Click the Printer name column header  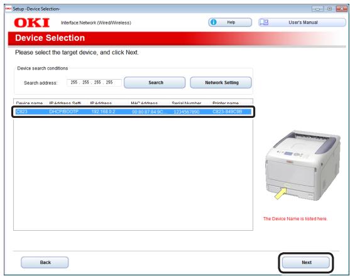pyautogui.click(x=226, y=103)
